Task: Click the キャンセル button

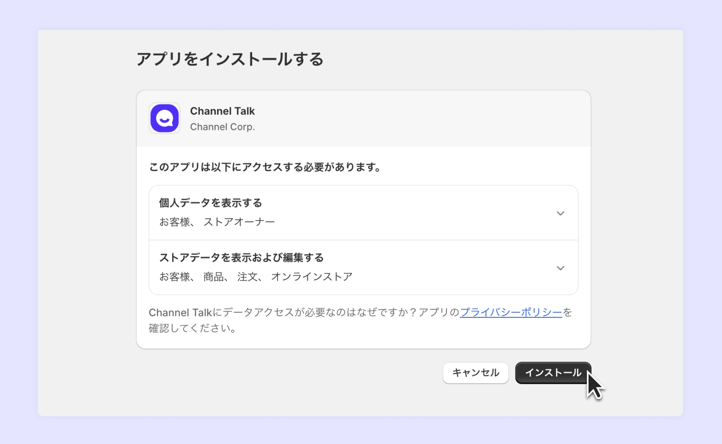Action: (476, 373)
